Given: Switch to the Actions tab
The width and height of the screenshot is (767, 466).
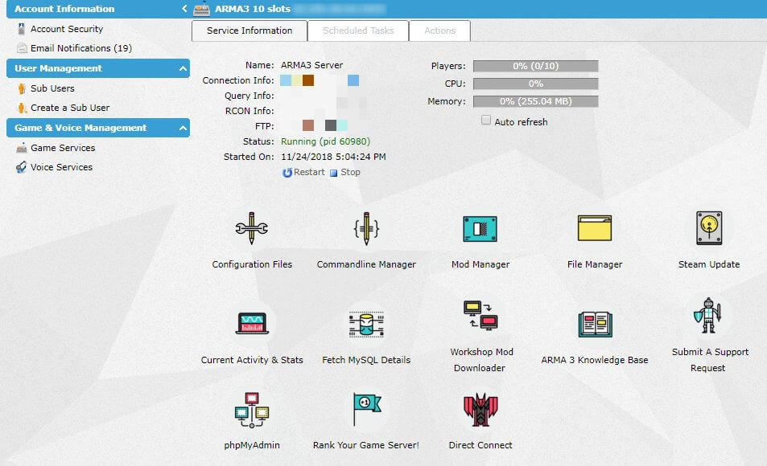Looking at the screenshot, I should [439, 31].
